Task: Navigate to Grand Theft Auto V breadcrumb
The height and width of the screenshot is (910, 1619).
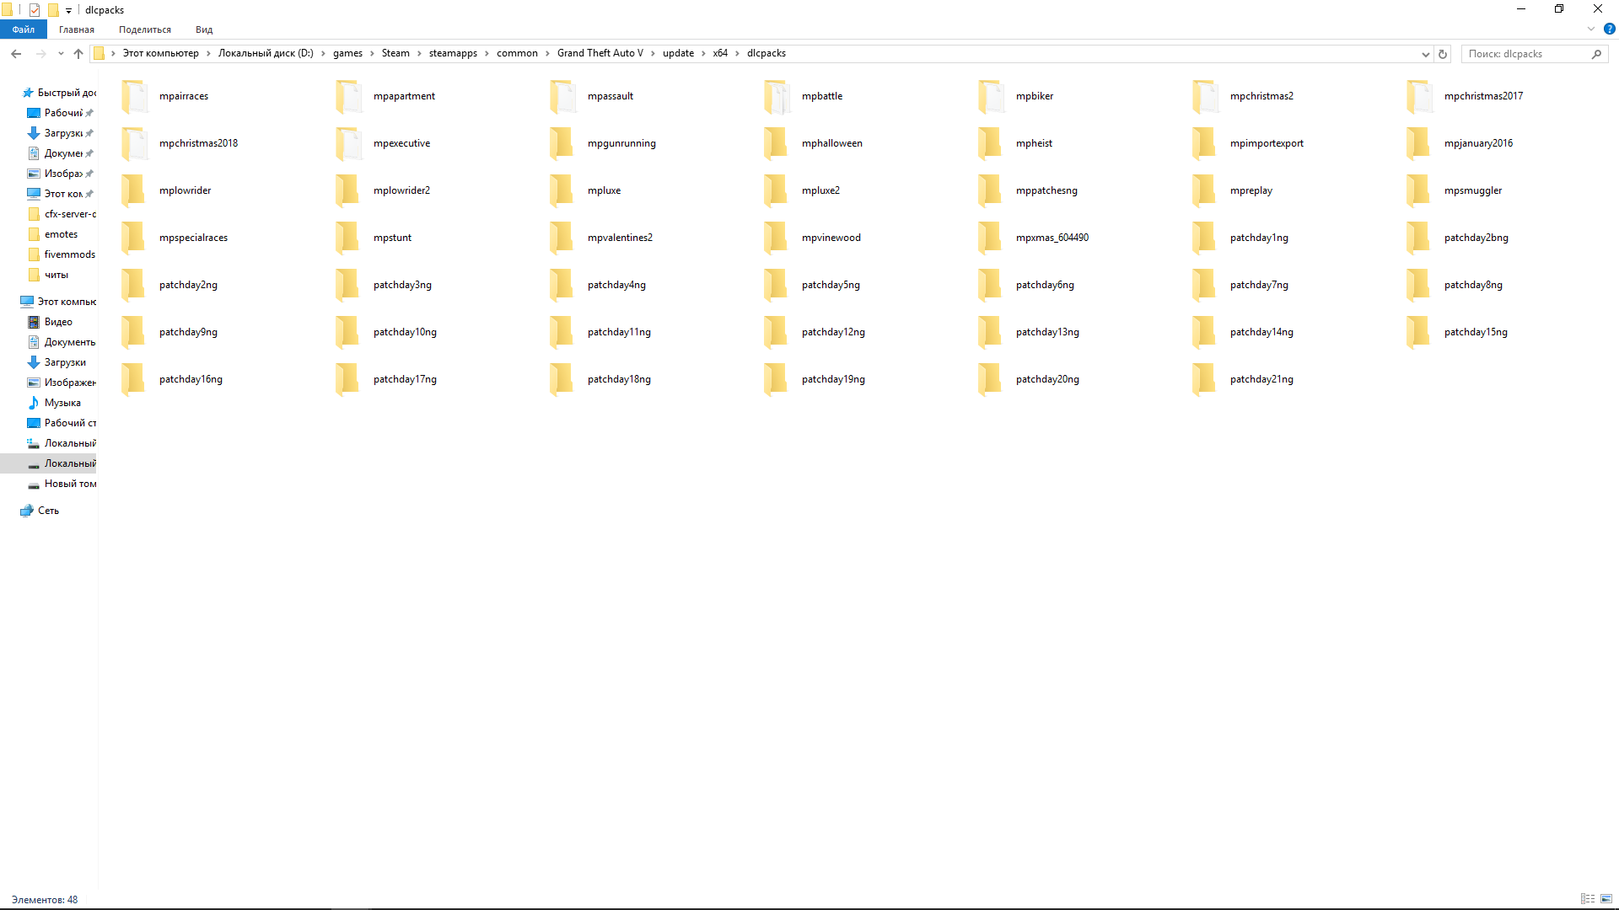Action: (x=600, y=53)
